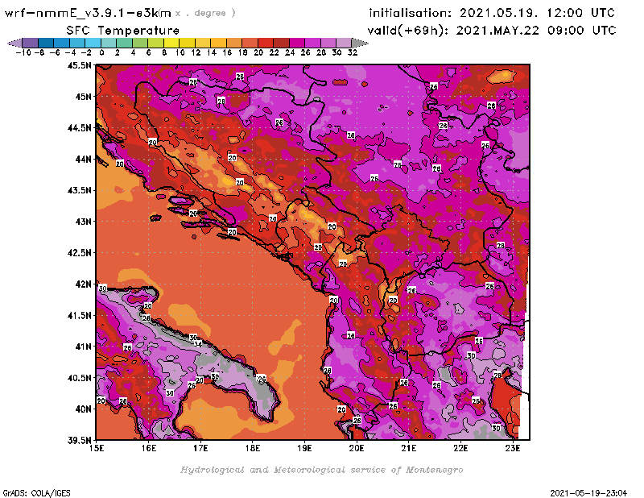
Task: Click the '21E' longitude axis label
Action: (x=409, y=448)
